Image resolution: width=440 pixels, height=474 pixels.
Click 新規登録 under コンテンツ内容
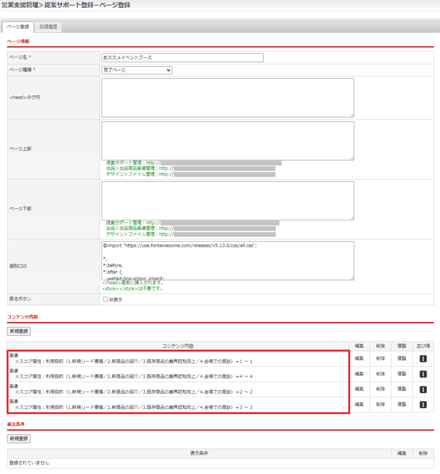click(19, 331)
